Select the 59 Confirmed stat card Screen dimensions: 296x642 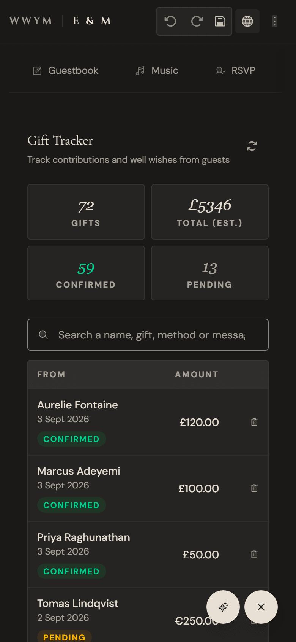coord(86,273)
